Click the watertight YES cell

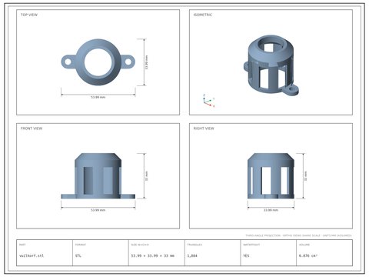click(x=268, y=252)
